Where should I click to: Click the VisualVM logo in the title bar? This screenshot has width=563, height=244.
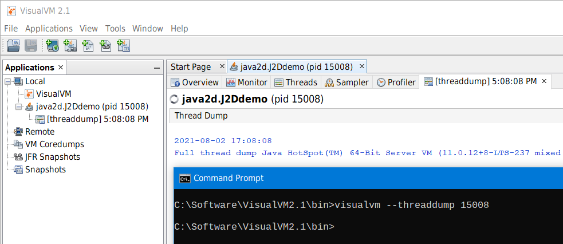[x=12, y=11]
